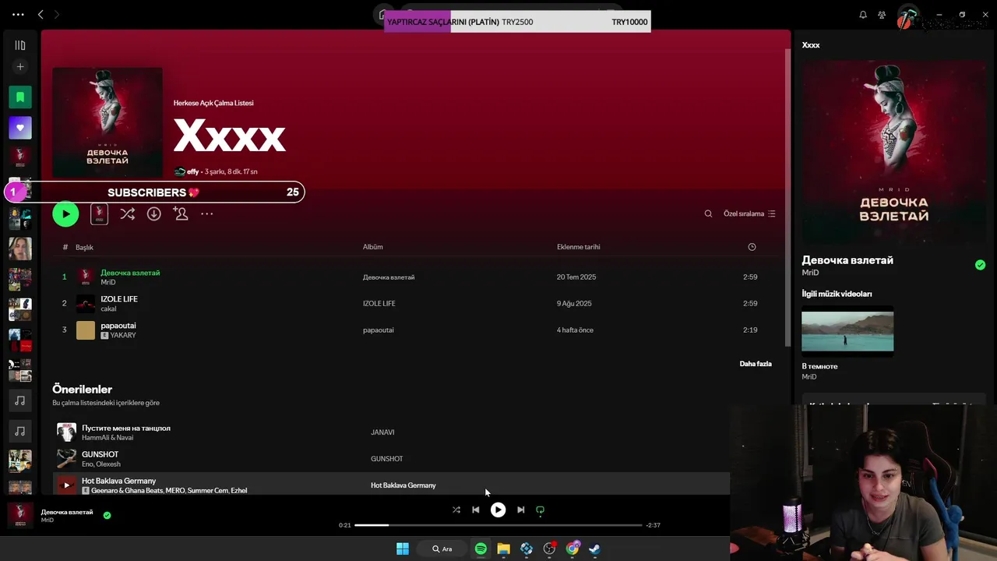The width and height of the screenshot is (997, 561).
Task: Open papaoutai album link
Action: pos(378,330)
